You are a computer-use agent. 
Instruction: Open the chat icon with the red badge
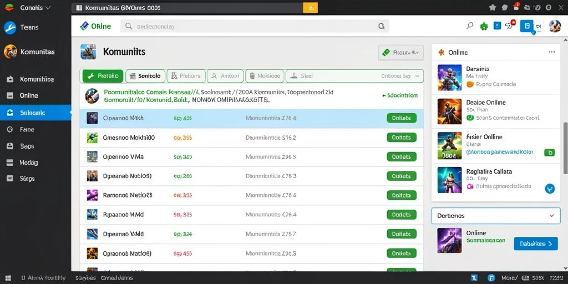point(511,25)
